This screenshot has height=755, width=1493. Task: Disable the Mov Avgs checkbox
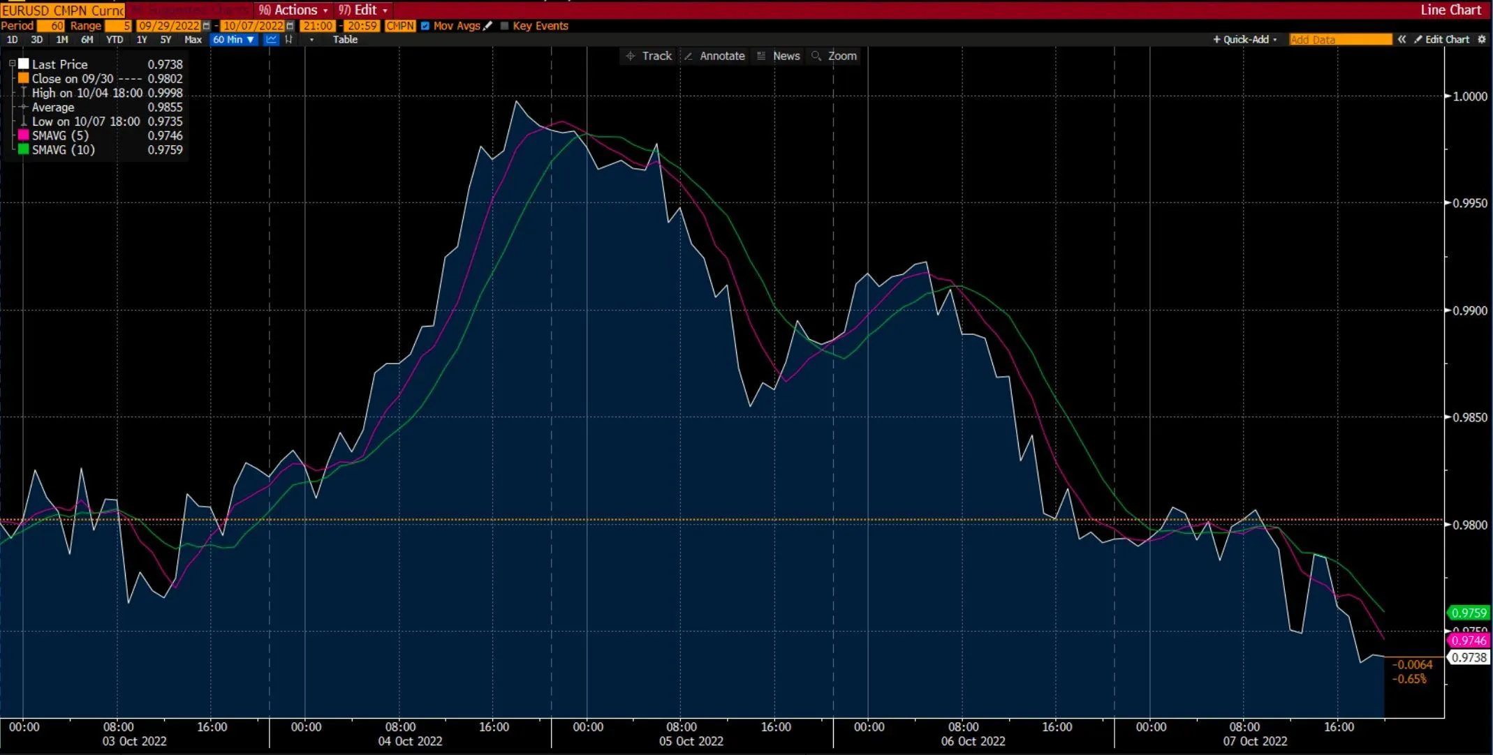coord(425,26)
